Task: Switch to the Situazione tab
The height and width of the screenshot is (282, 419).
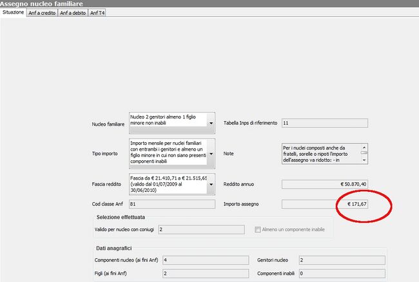Action: tap(13, 13)
